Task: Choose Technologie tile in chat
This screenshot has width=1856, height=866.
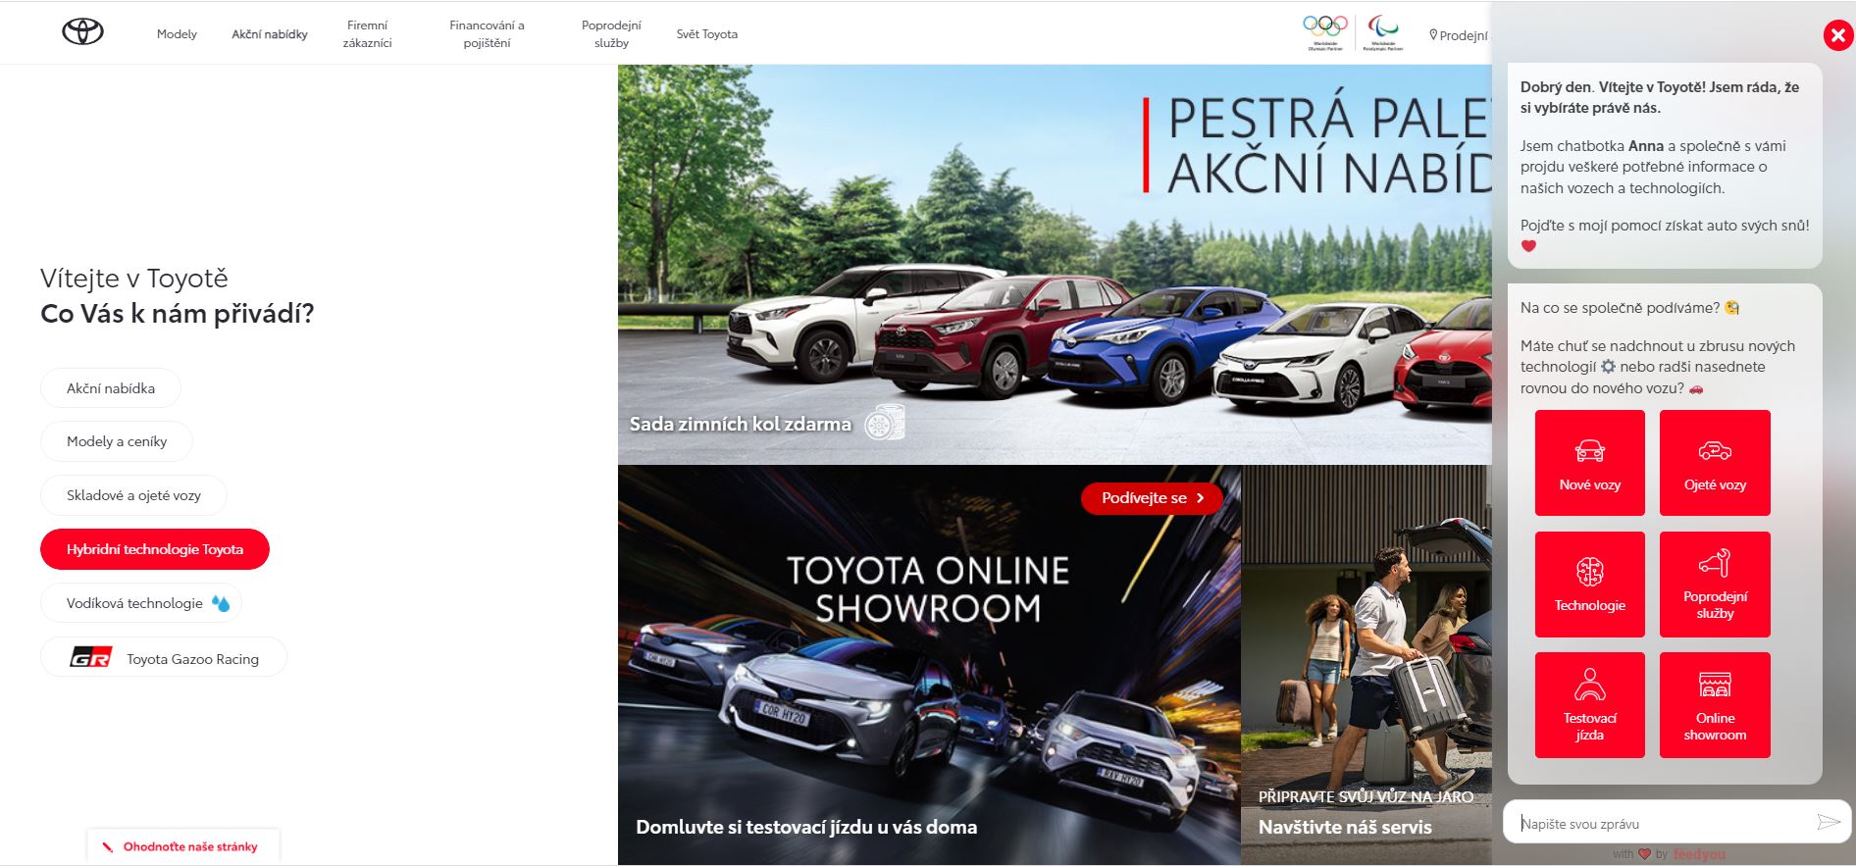Action: coord(1589,585)
